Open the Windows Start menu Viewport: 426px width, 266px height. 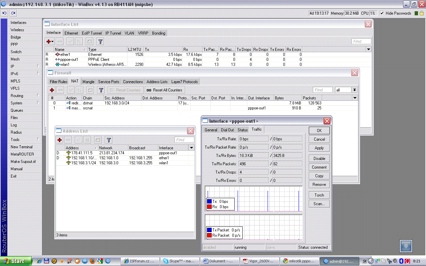(x=16, y=261)
